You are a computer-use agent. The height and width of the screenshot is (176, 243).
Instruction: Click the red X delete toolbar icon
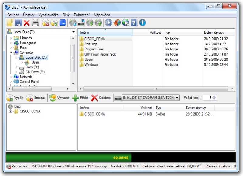coord(27,23)
